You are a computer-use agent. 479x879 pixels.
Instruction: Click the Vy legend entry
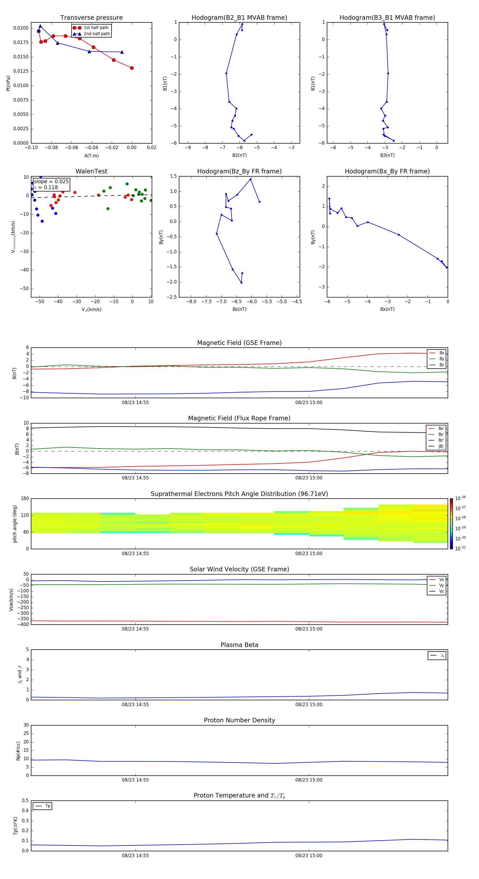pyautogui.click(x=437, y=585)
